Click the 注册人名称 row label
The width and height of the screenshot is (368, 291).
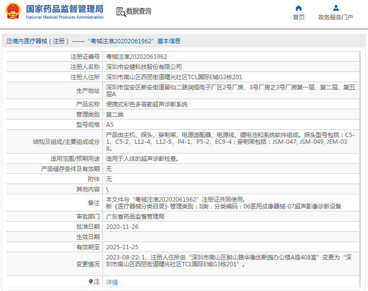(x=85, y=67)
